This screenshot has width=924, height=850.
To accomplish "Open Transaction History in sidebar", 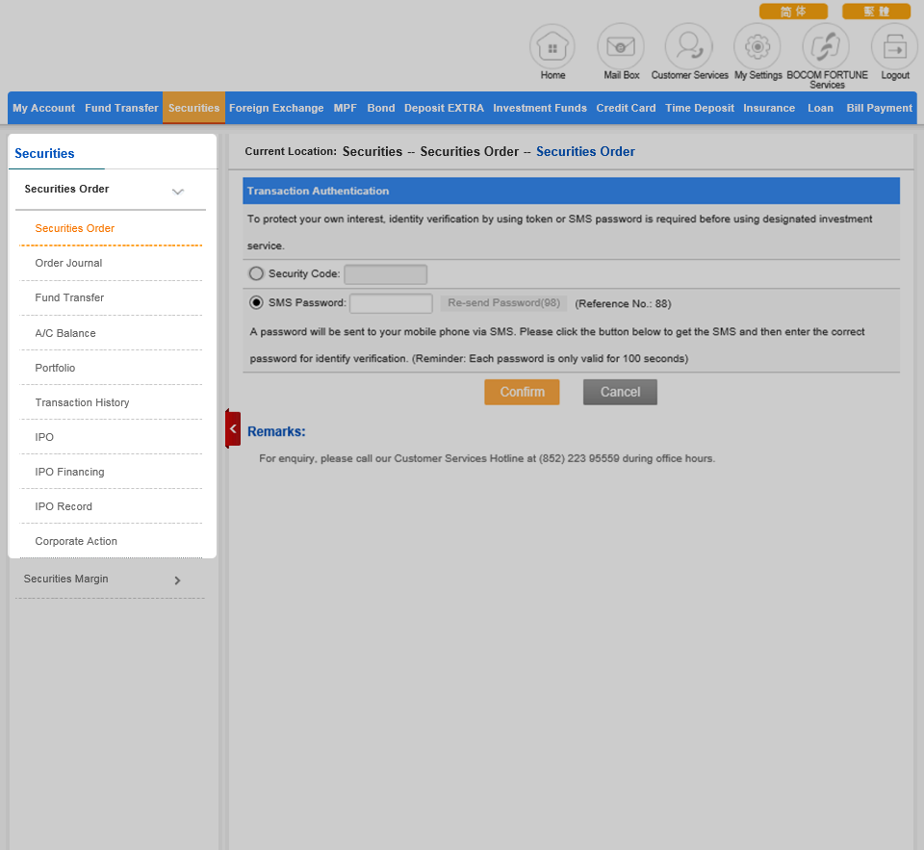I will click(82, 402).
